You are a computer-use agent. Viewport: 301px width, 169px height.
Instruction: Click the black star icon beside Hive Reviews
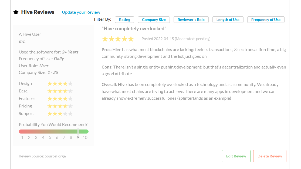tap(16, 12)
